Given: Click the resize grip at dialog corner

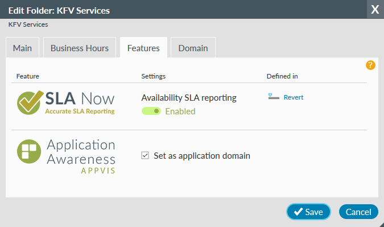Looking at the screenshot, I should tap(381, 225).
